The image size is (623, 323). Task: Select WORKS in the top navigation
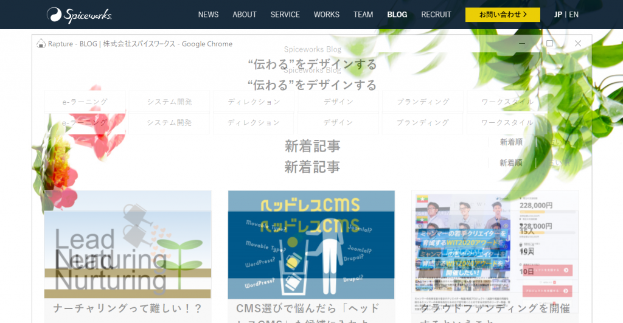(326, 15)
